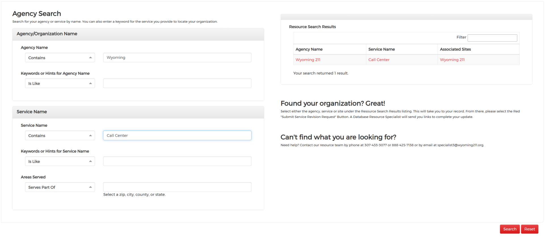Viewport: 545px width, 241px height.
Task: Click the 'Agency Search' page title
Action: pos(37,14)
